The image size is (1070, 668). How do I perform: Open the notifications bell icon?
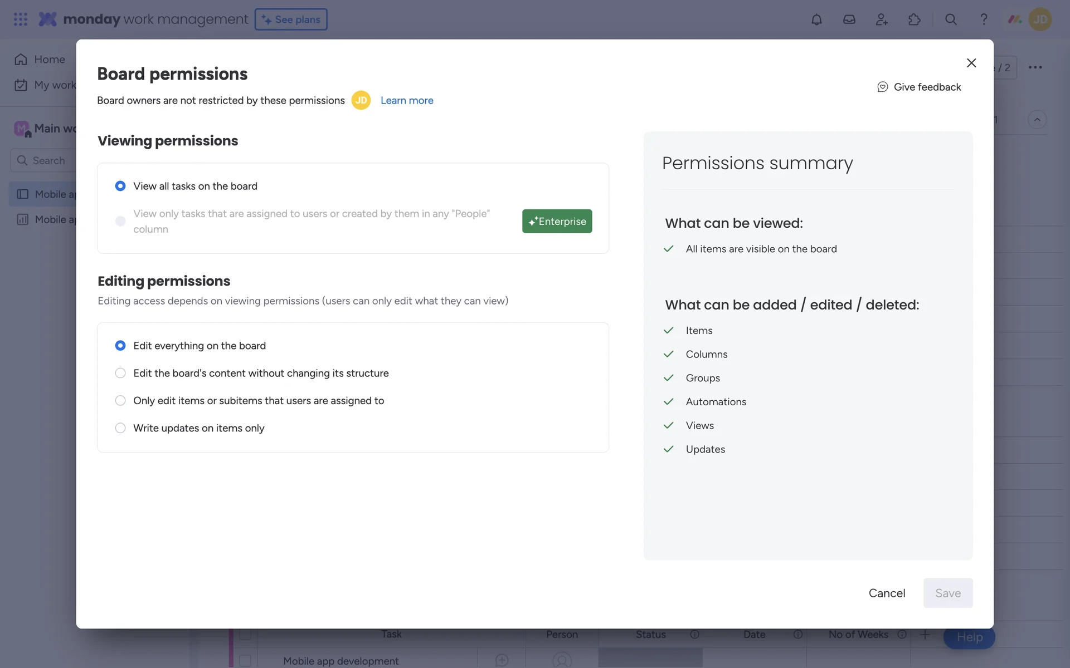(816, 19)
